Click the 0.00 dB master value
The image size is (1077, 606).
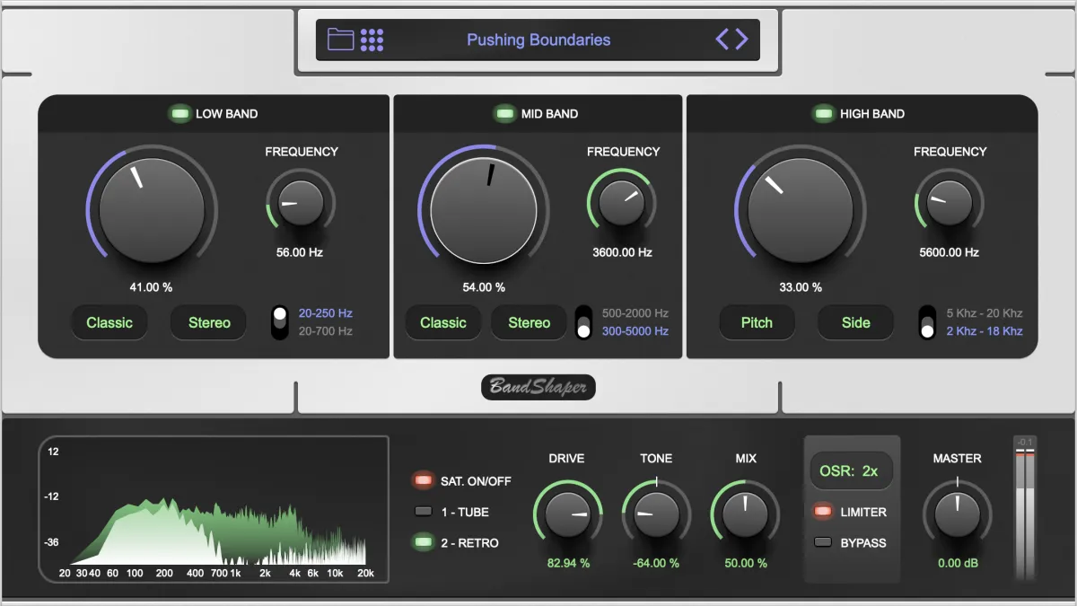957,563
